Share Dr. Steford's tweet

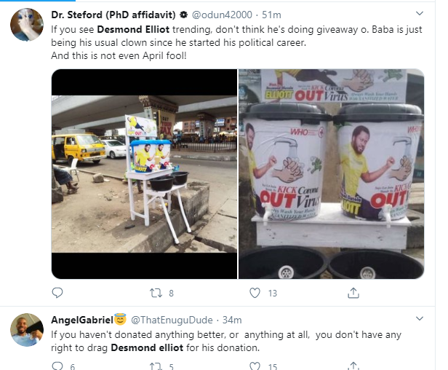coord(353,293)
